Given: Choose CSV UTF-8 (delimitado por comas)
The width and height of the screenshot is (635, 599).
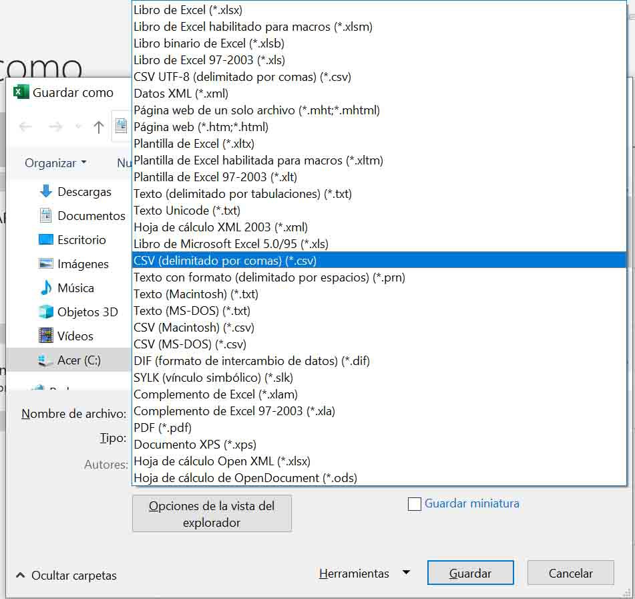Looking at the screenshot, I should tap(379, 77).
